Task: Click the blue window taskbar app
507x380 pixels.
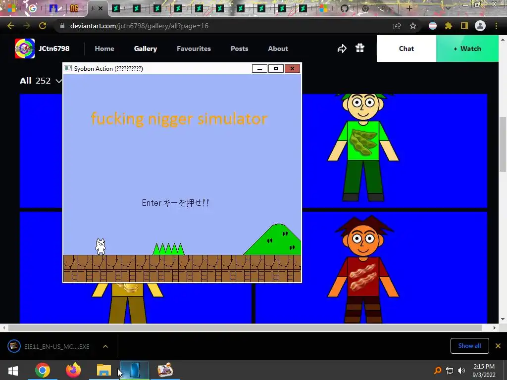Action: coord(135,370)
